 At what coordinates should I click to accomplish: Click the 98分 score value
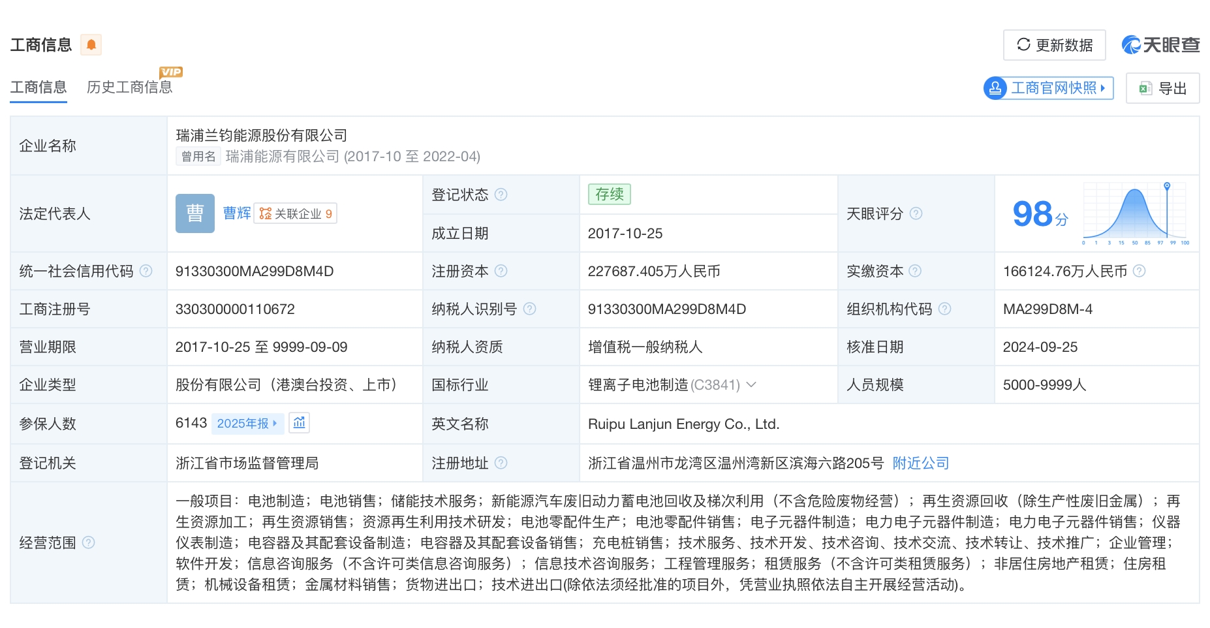pos(1040,213)
